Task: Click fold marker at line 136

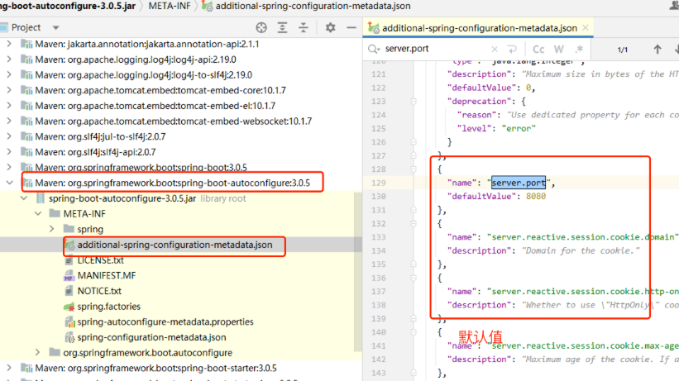Action: point(414,278)
